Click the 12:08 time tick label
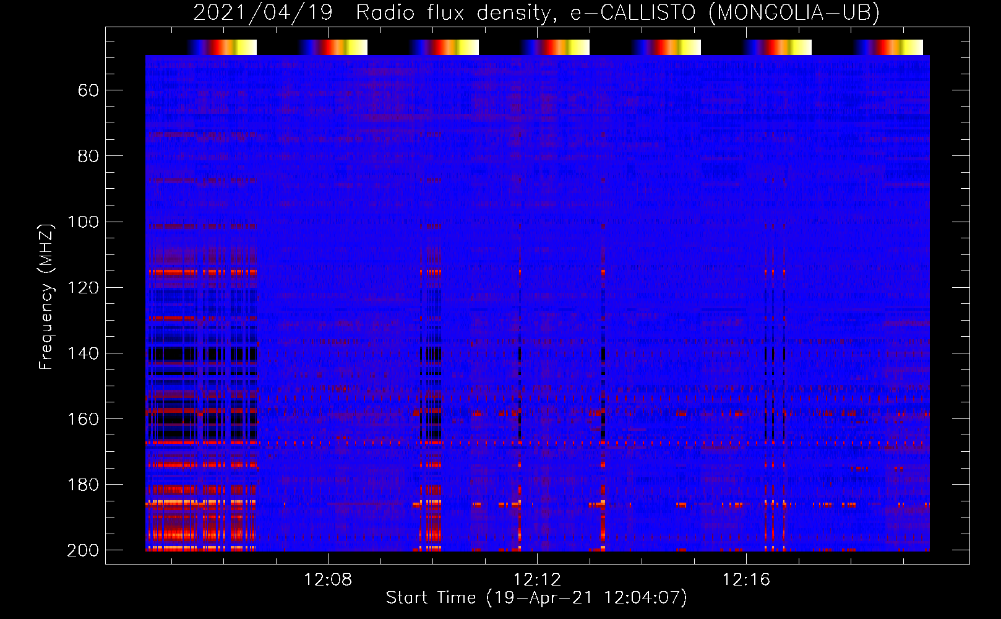Screen dimensions: 1001x619 click(328, 580)
